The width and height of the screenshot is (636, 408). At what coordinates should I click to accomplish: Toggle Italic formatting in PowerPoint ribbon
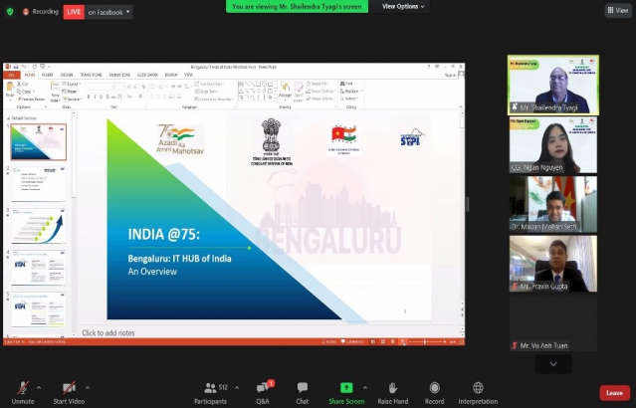[95, 97]
